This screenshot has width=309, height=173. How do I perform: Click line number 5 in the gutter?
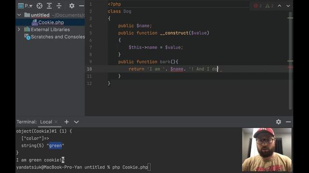click(x=90, y=33)
